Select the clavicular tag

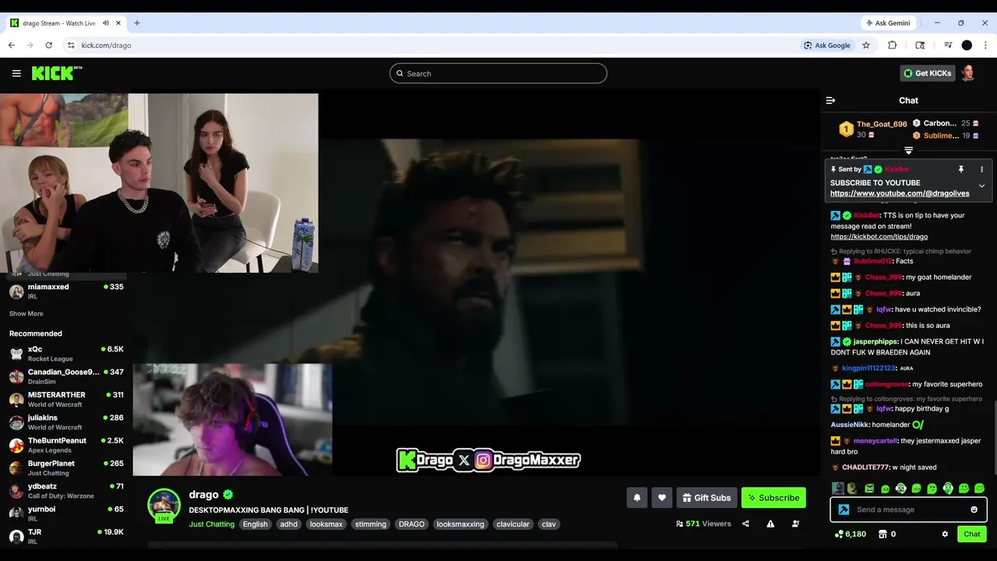click(513, 524)
